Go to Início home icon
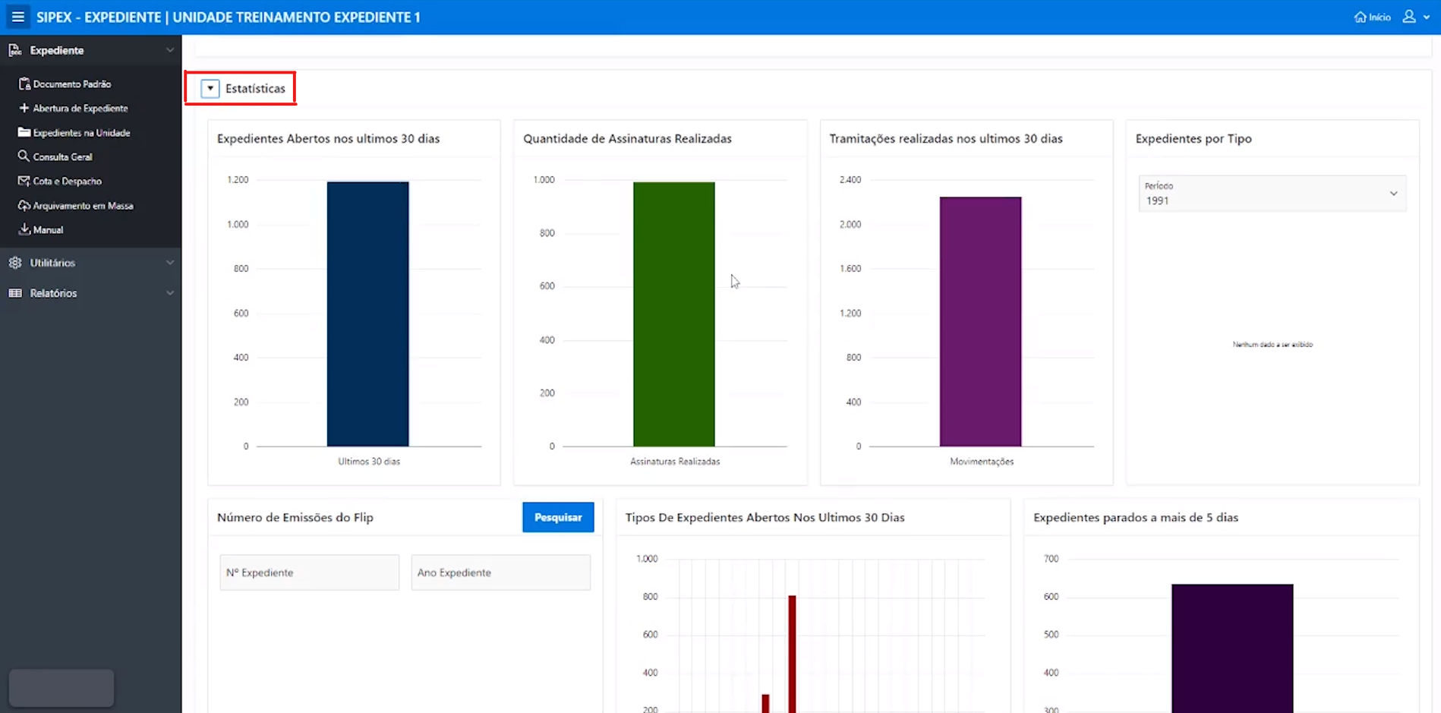 tap(1372, 17)
